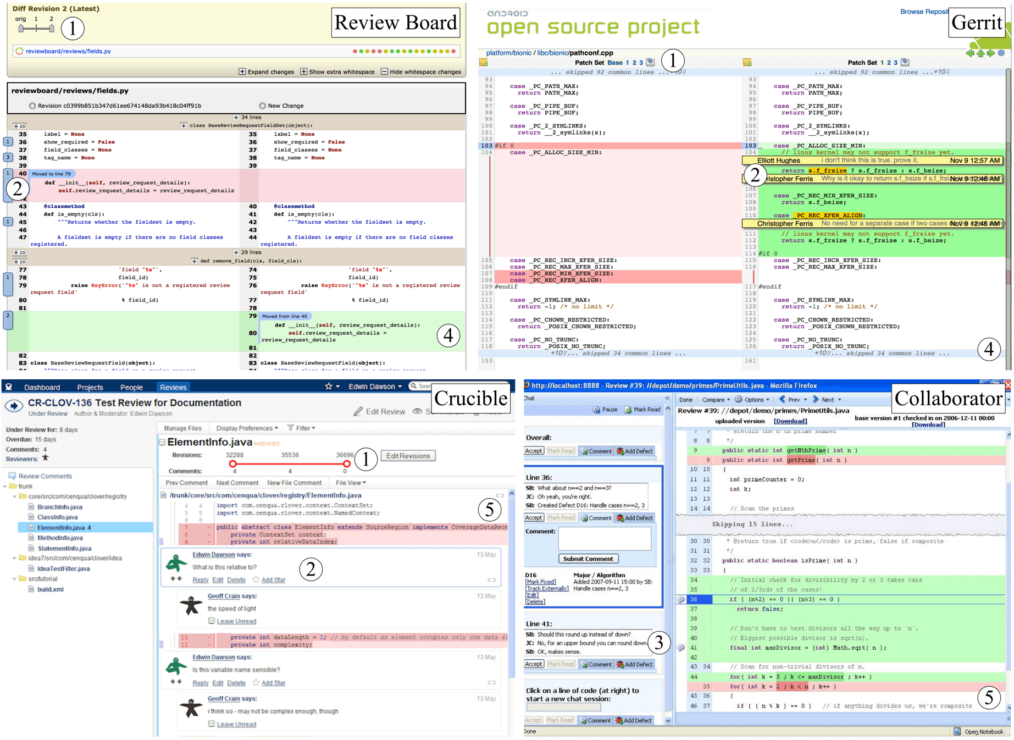Open the Dashboard tab in Crucible
This screenshot has height=740, width=1014.
pos(42,387)
